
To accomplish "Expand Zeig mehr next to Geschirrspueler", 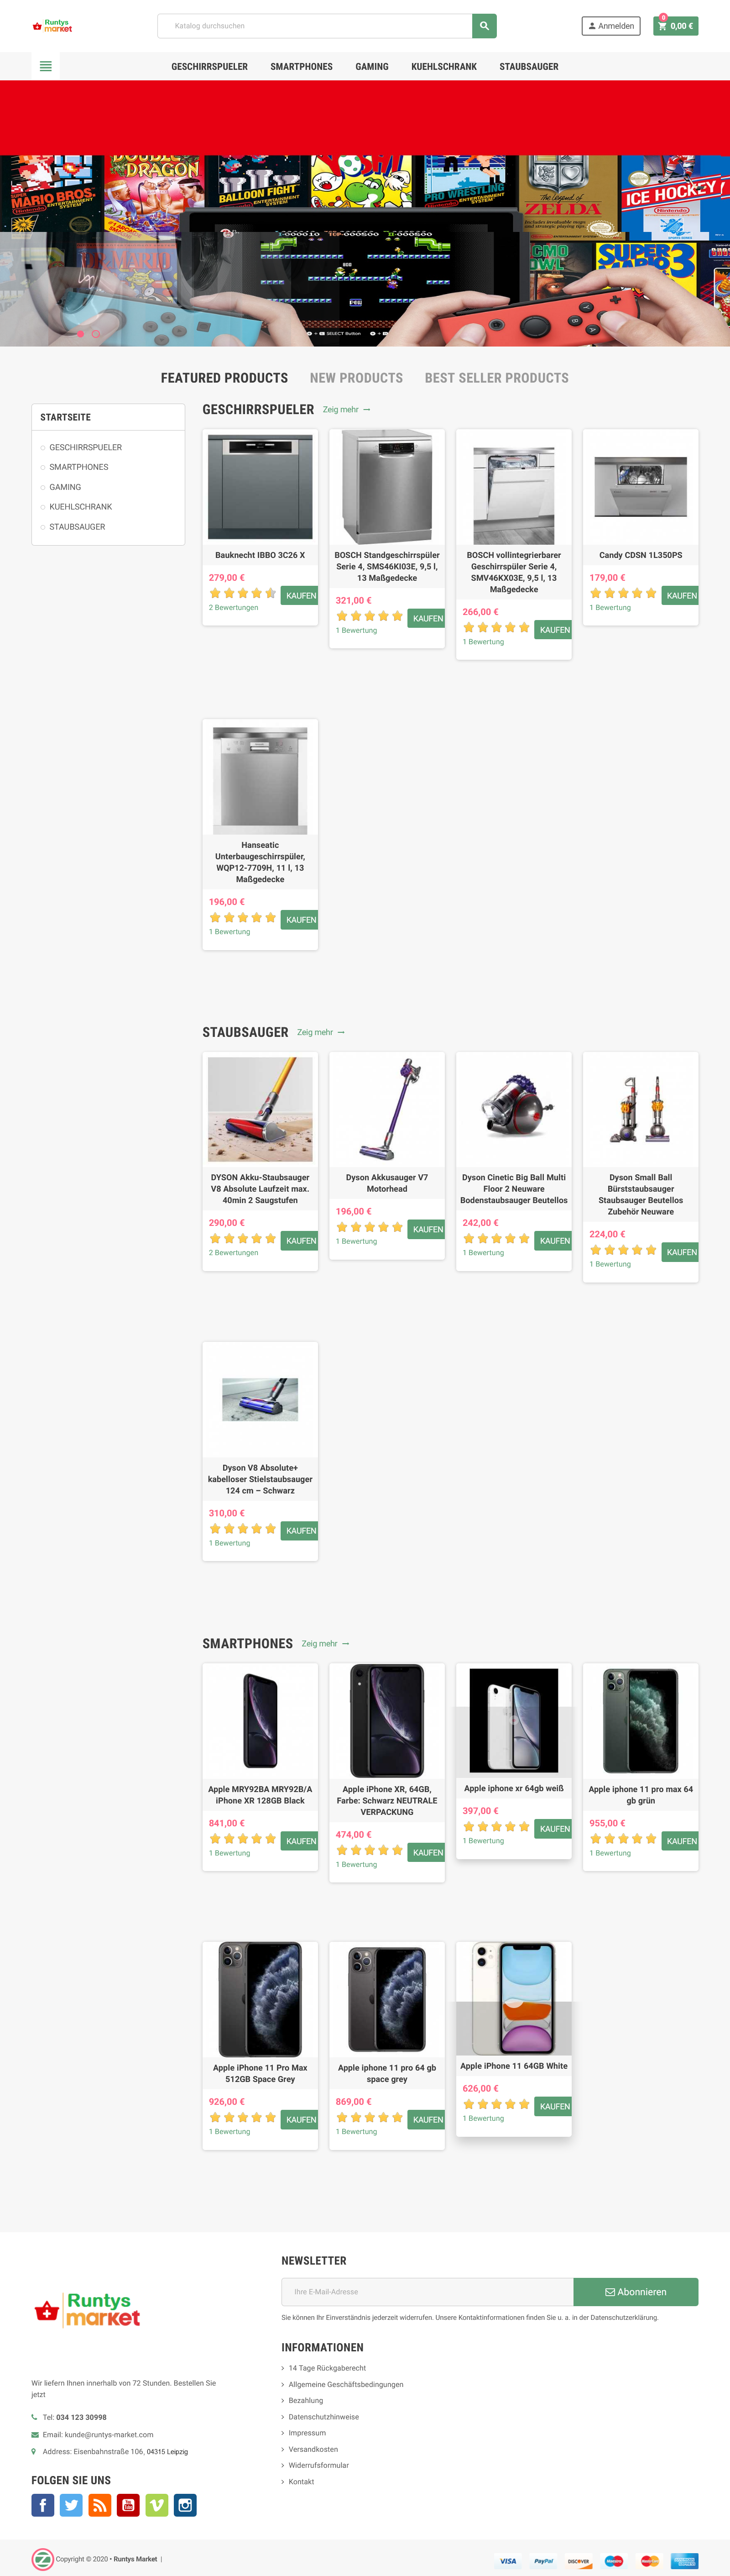I will tap(347, 410).
